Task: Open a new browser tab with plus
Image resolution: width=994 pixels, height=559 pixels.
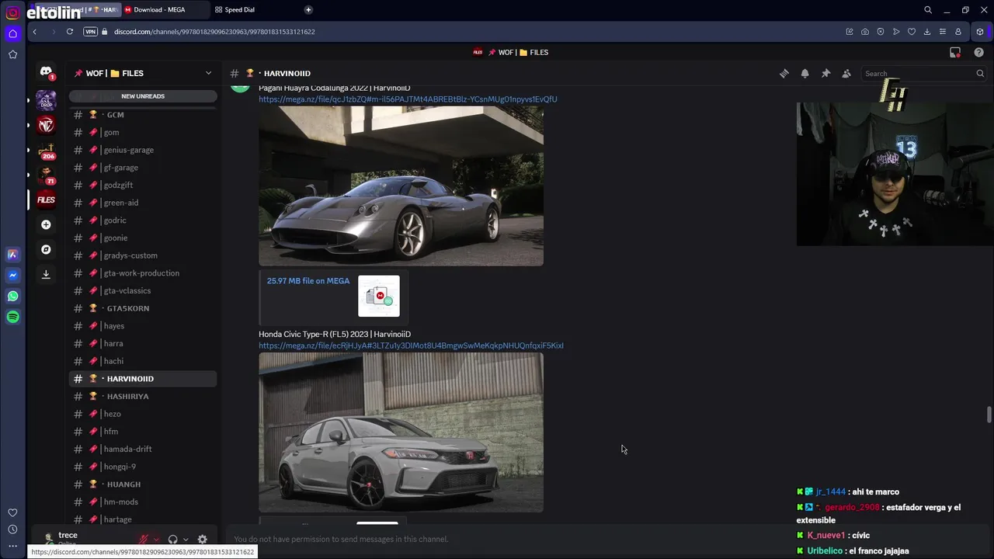Action: coord(308,9)
